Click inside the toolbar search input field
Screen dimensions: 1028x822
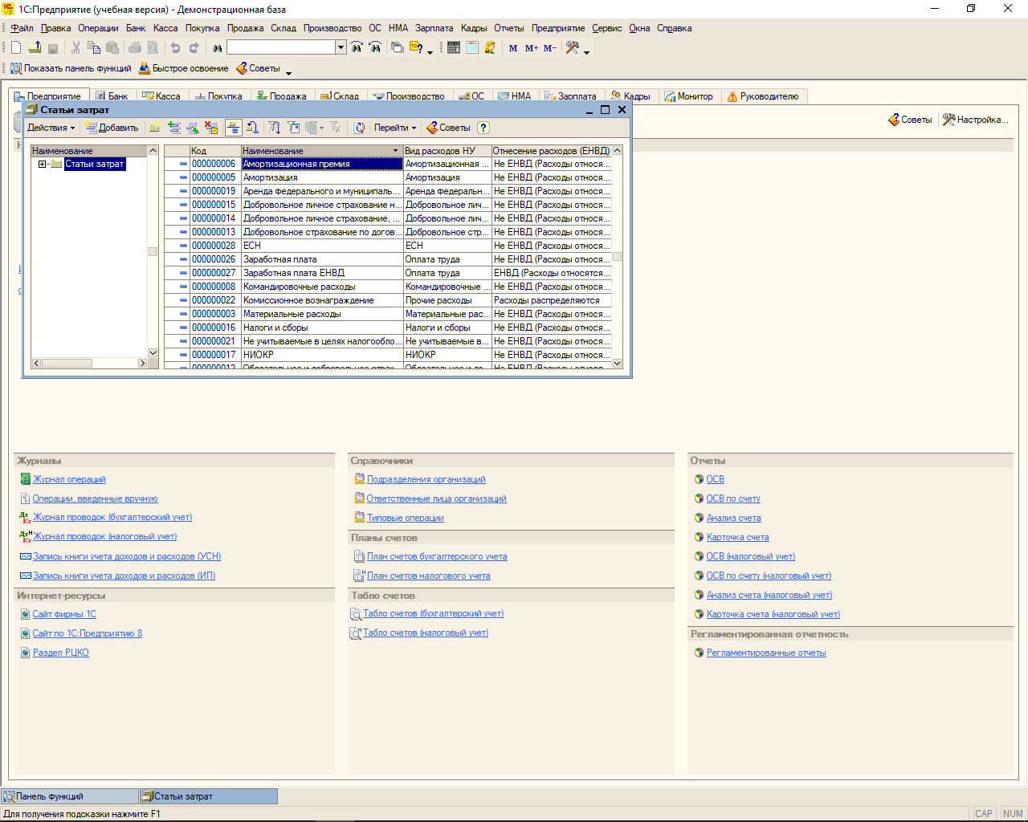tap(280, 47)
